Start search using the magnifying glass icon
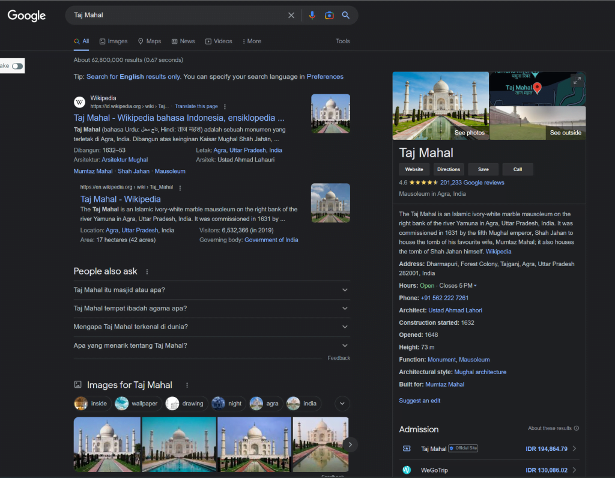615x478 pixels. [346, 15]
